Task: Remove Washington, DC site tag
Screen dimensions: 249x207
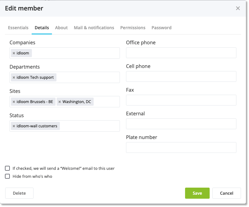Action: click(60, 102)
